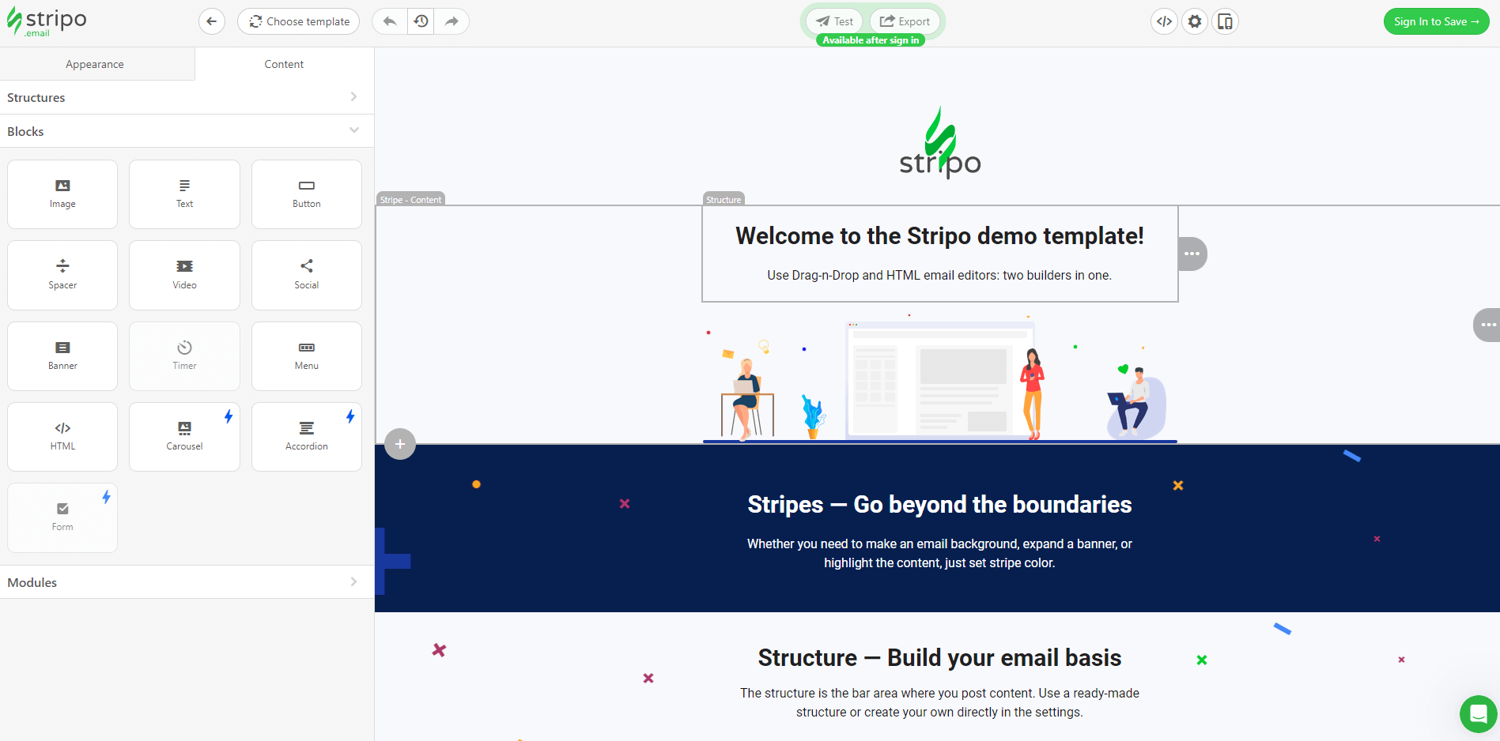
Task: Click the Export button
Action: (x=905, y=21)
